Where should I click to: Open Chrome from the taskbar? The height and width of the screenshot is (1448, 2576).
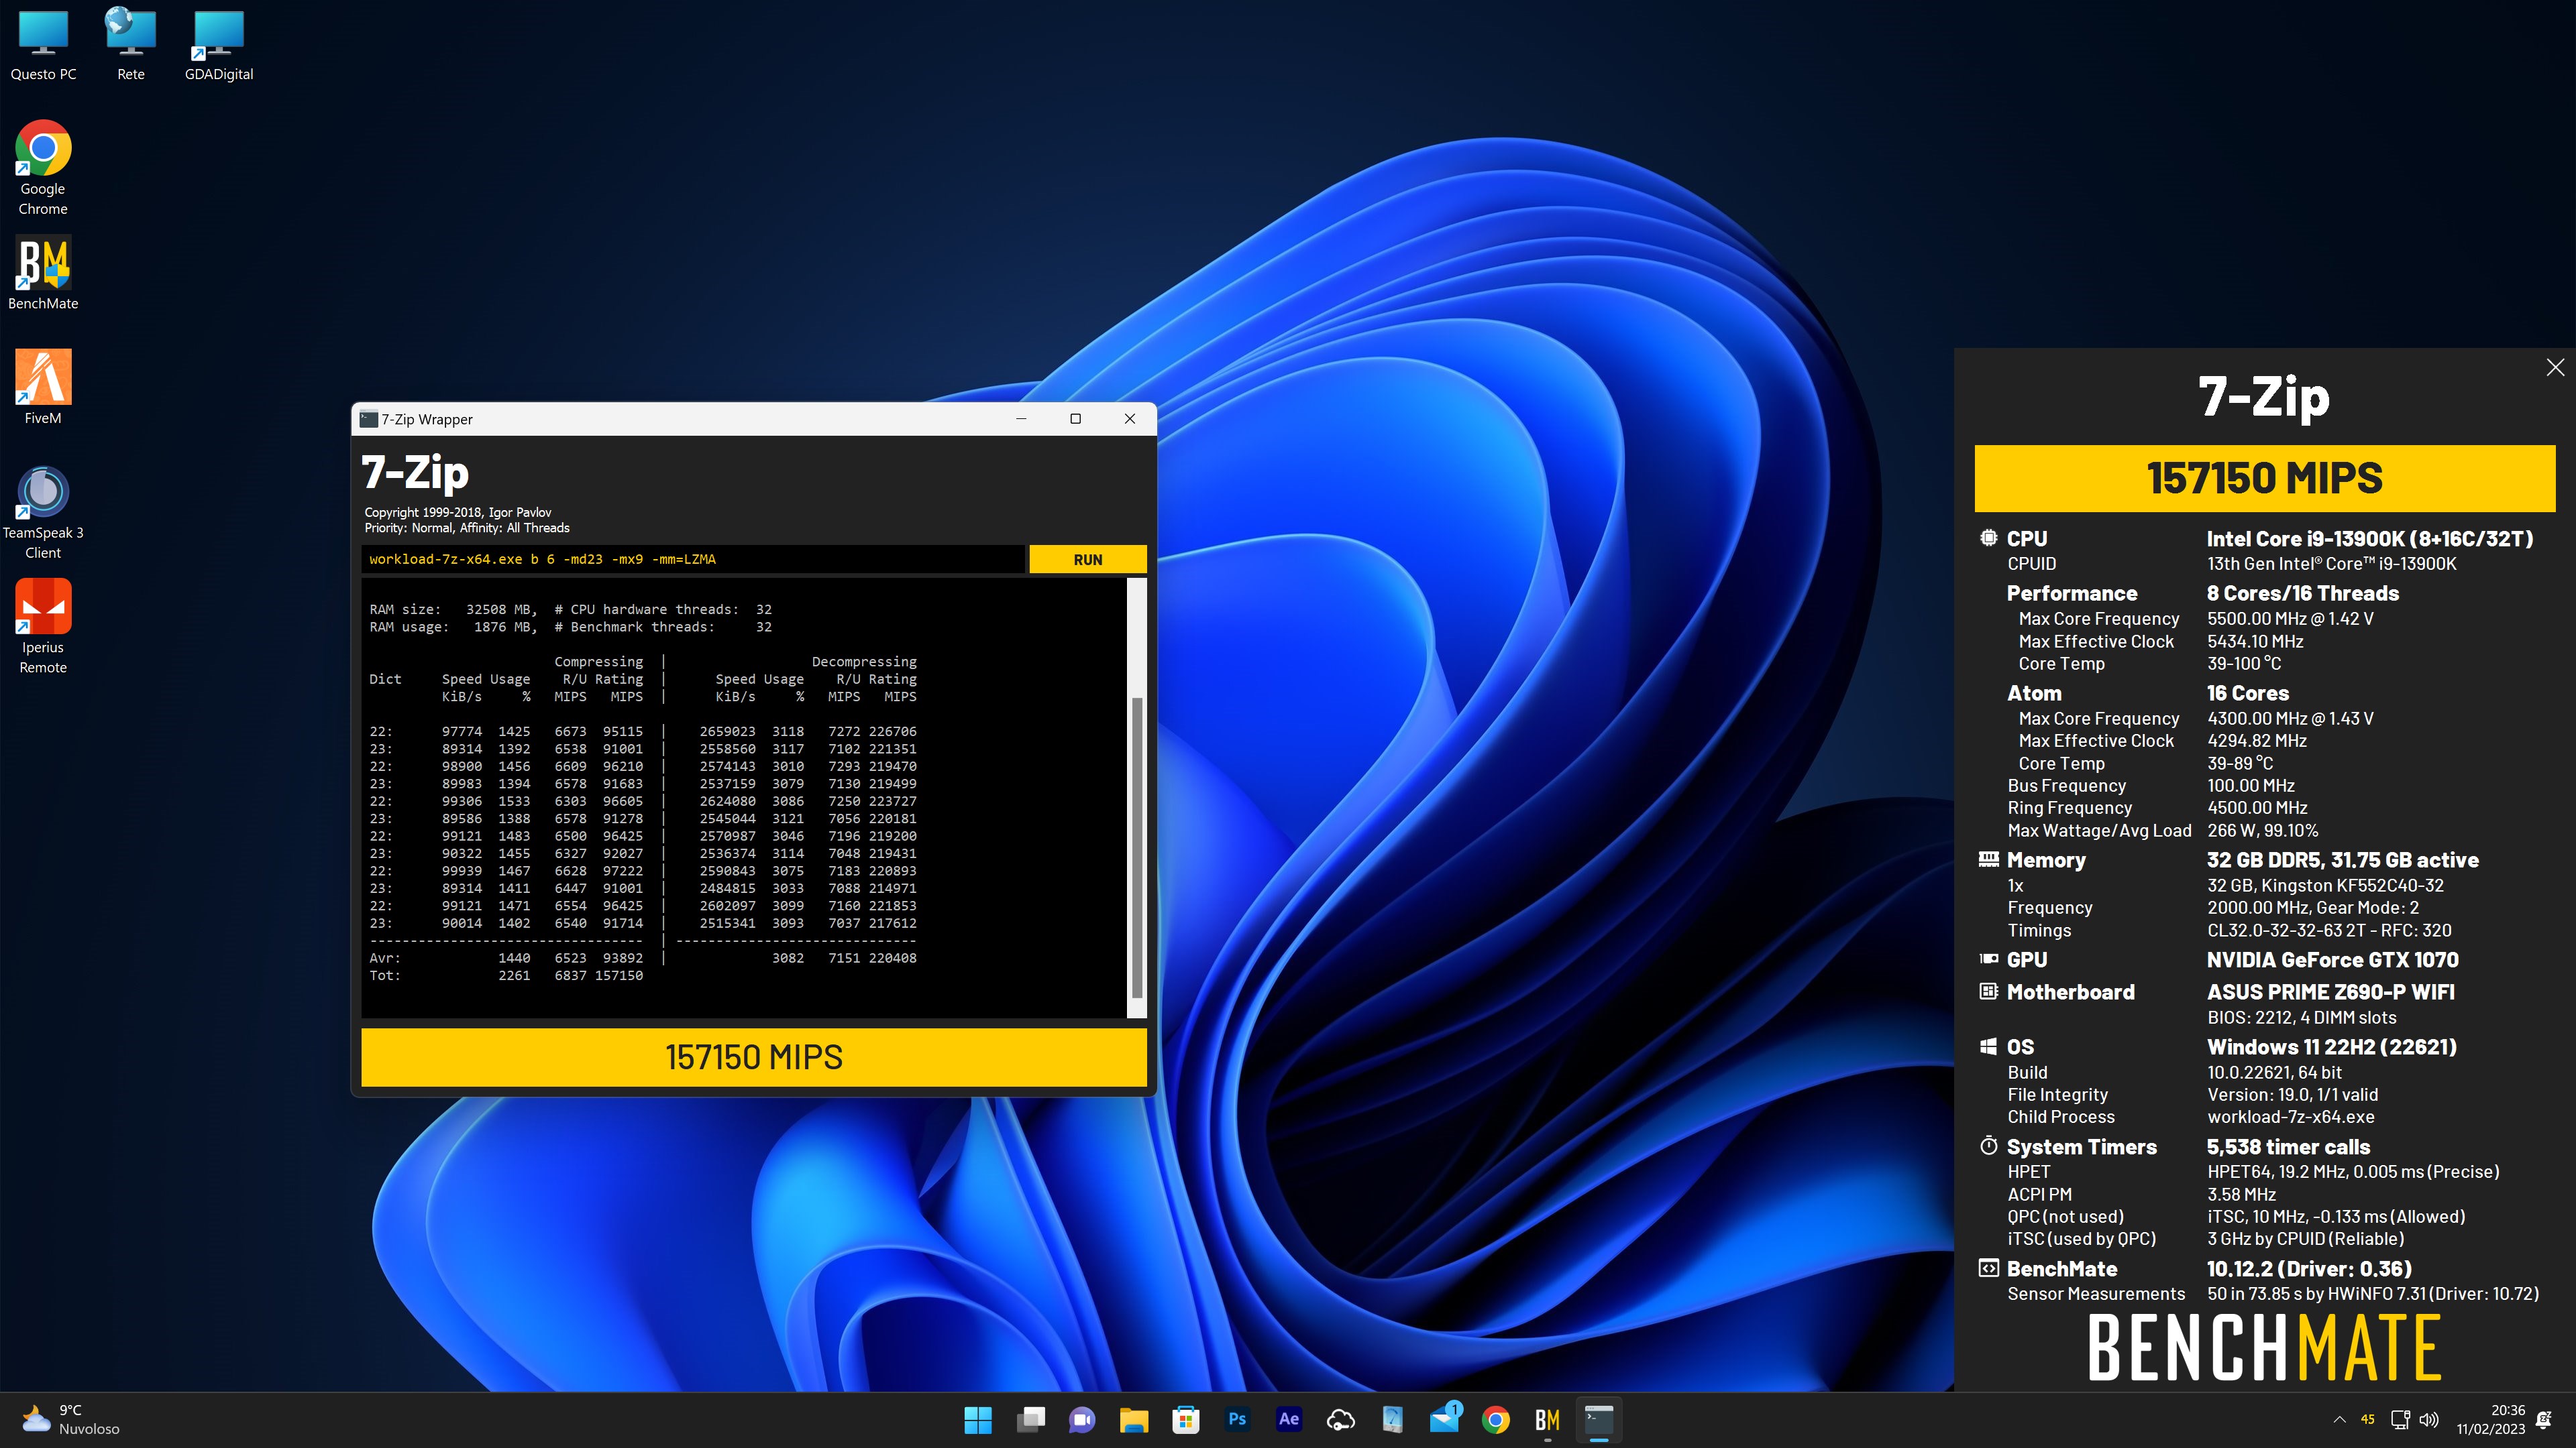click(1496, 1419)
